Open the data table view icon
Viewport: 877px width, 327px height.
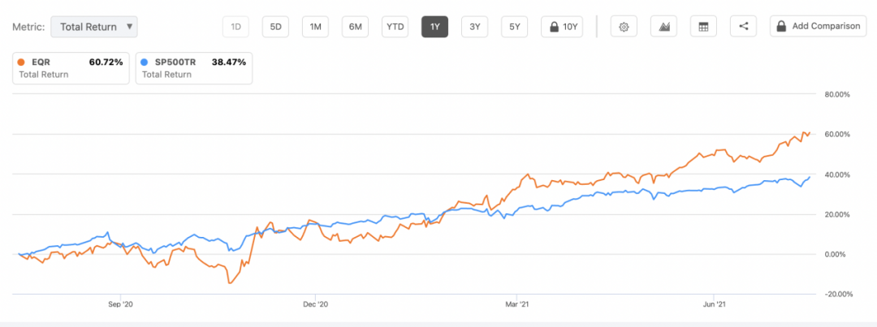703,27
